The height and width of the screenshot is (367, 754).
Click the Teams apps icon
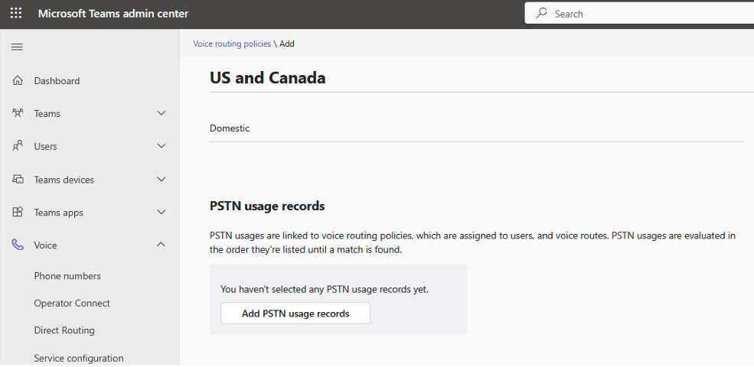[18, 212]
